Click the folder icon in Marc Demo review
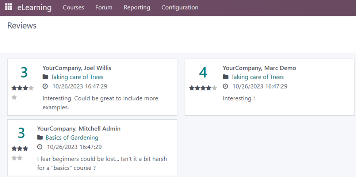Screen dimensions: 356x177 pos(226,77)
